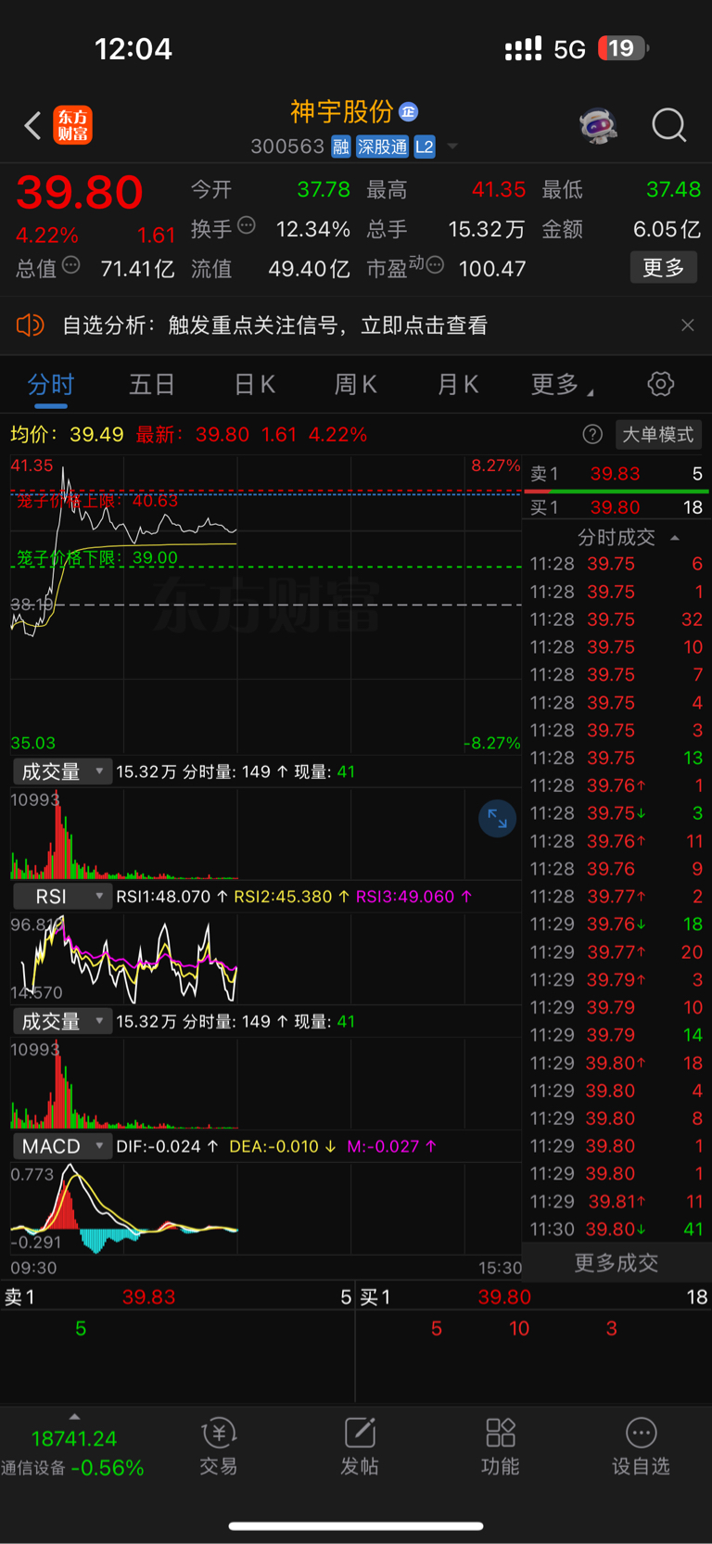712x1544 pixels.
Task: Tap the big 39.80 current price
Action: coord(80,193)
